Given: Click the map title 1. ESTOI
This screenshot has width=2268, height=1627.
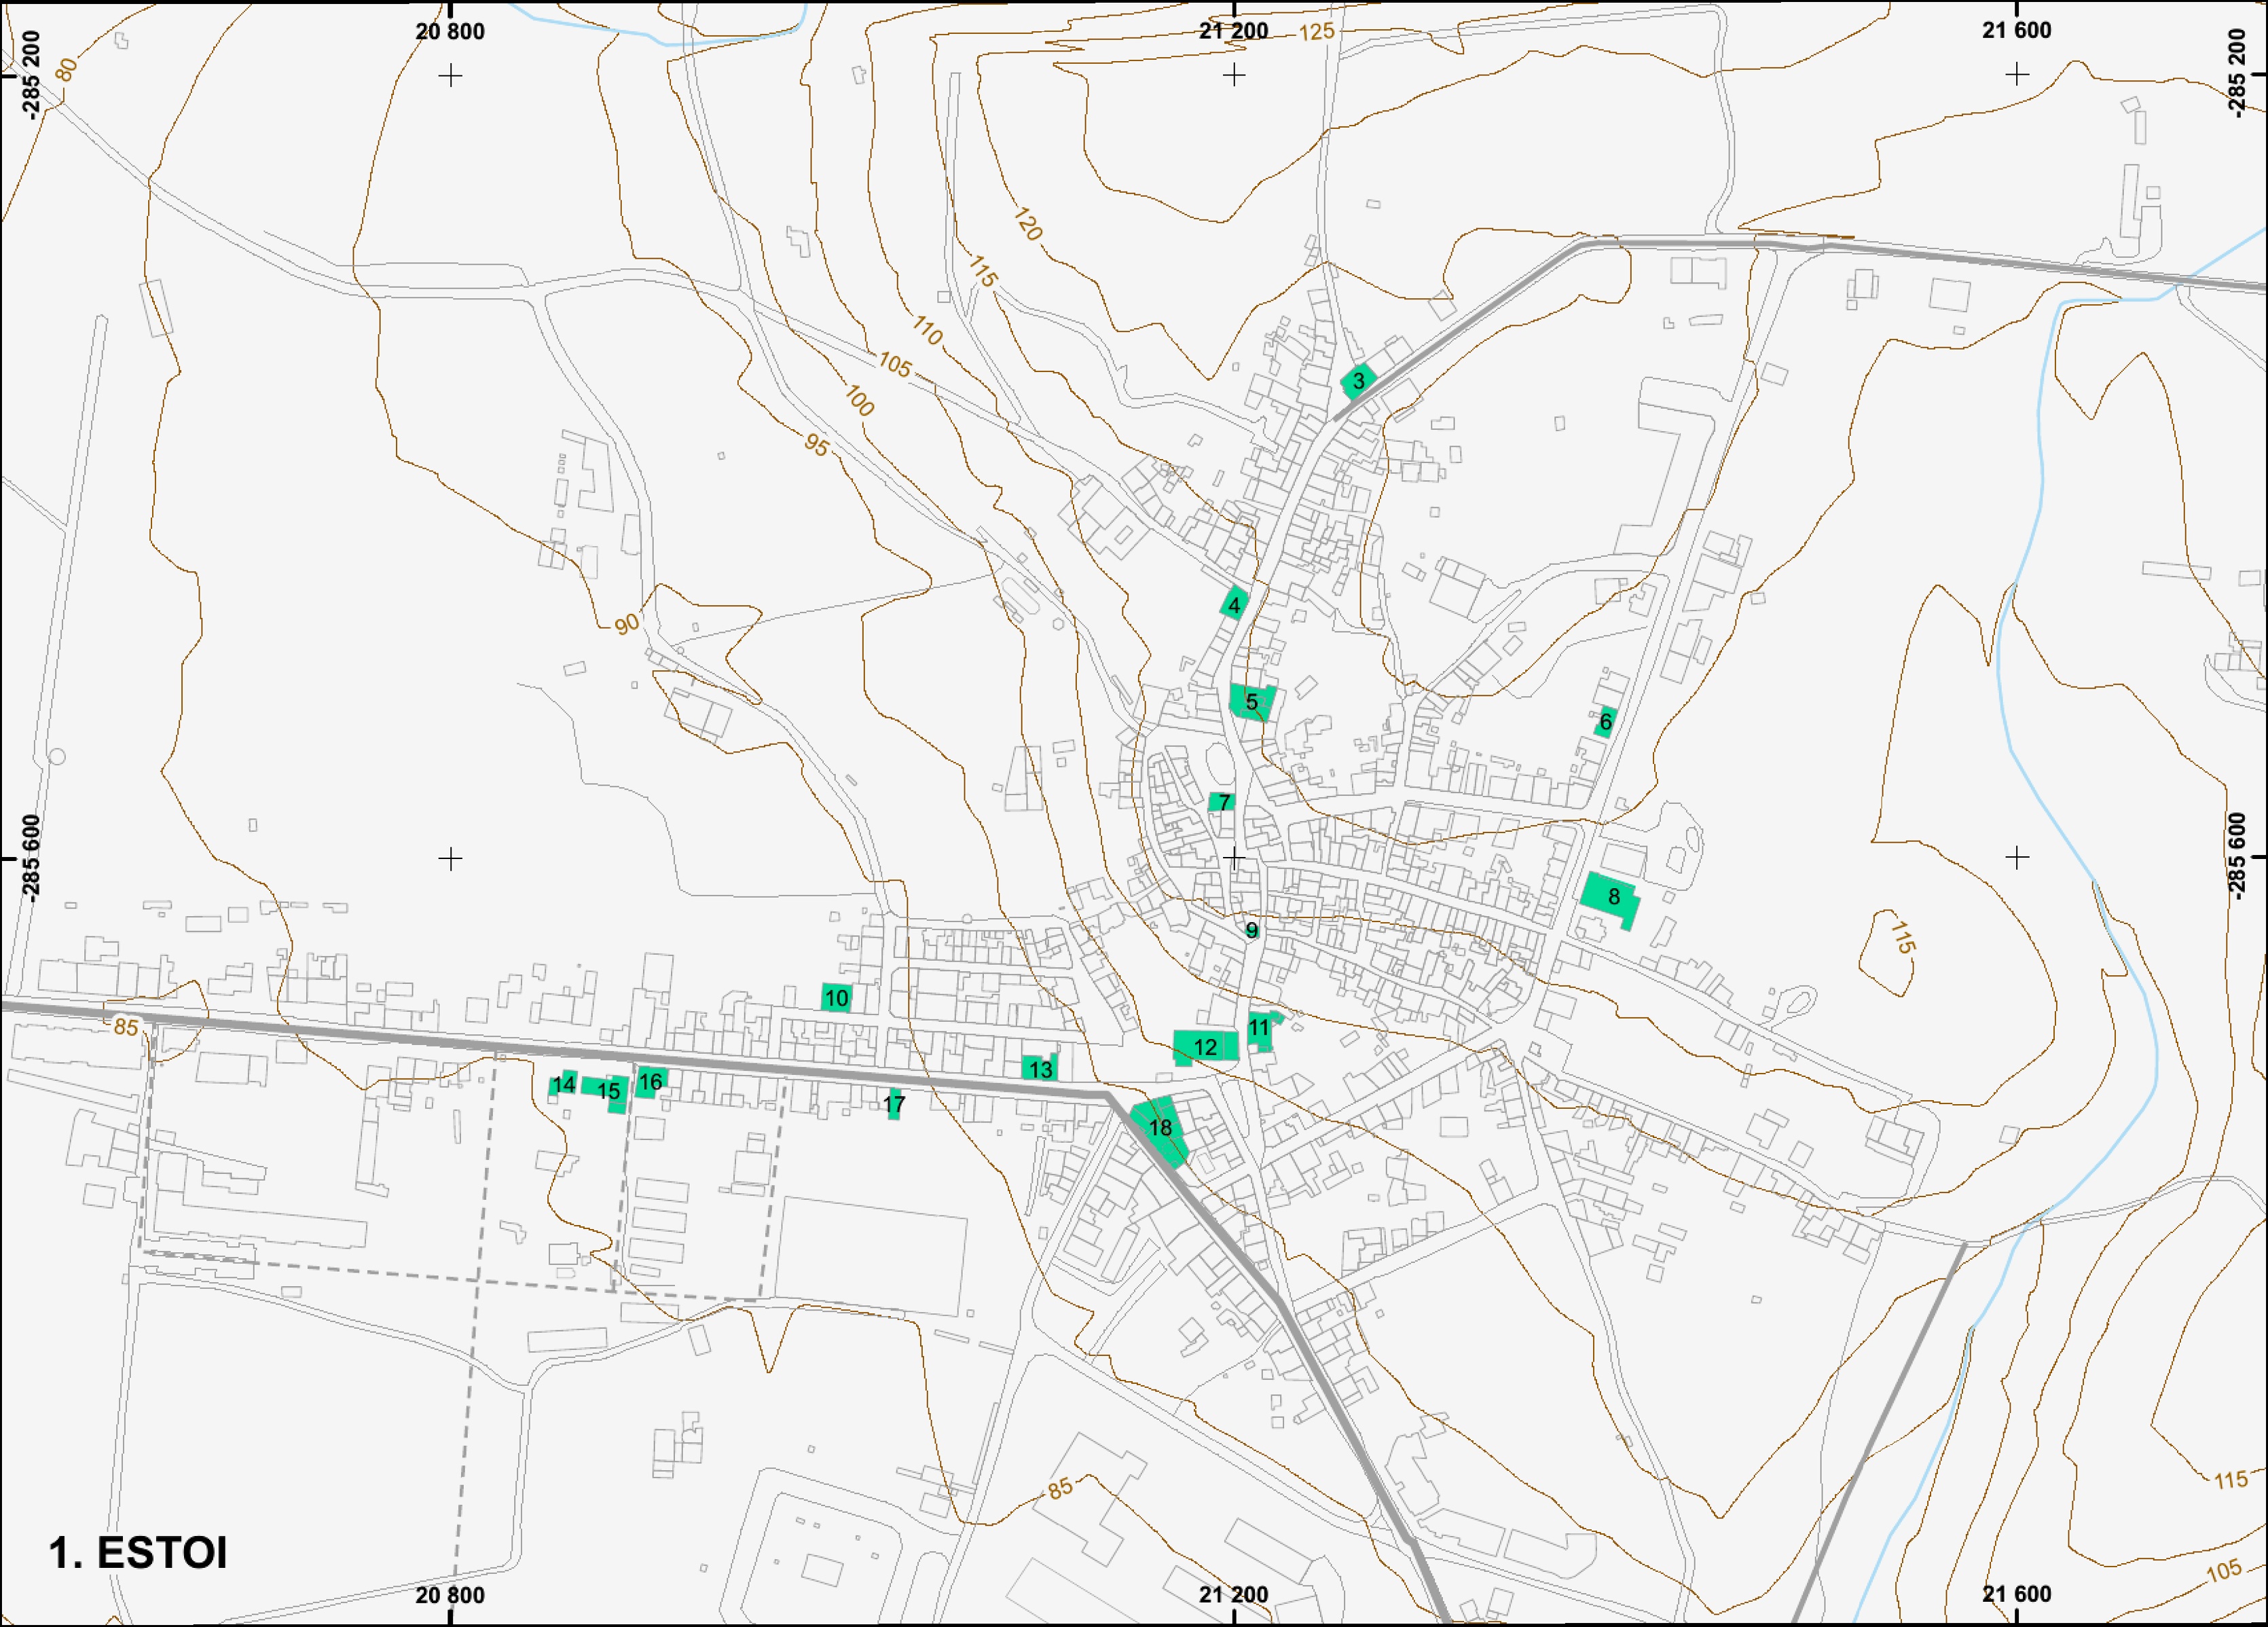Looking at the screenshot, I should coord(138,1552).
